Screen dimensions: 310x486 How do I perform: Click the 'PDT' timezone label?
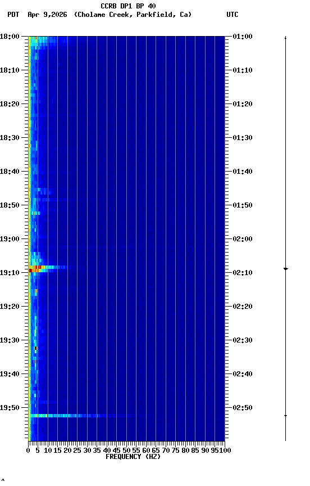click(x=13, y=15)
